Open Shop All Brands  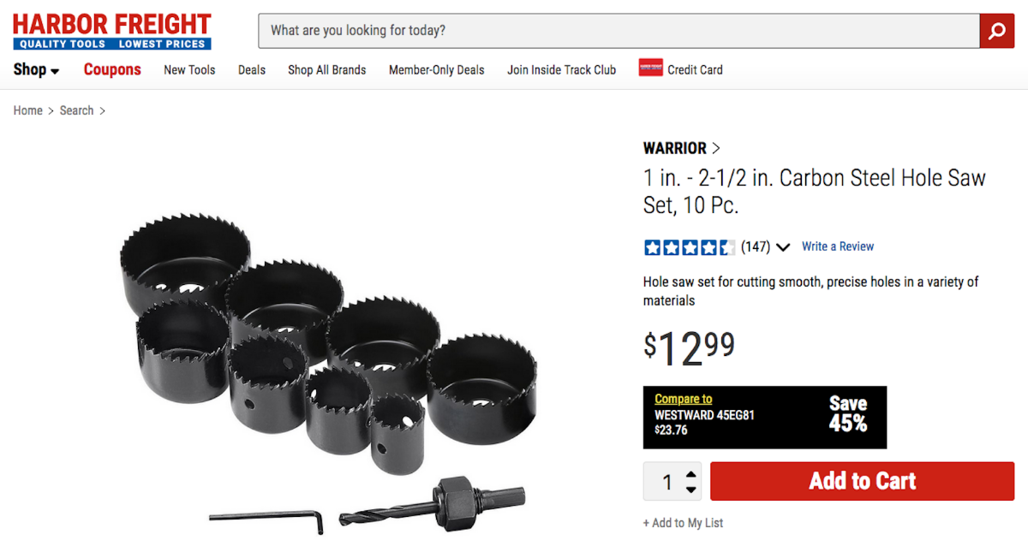click(x=326, y=70)
